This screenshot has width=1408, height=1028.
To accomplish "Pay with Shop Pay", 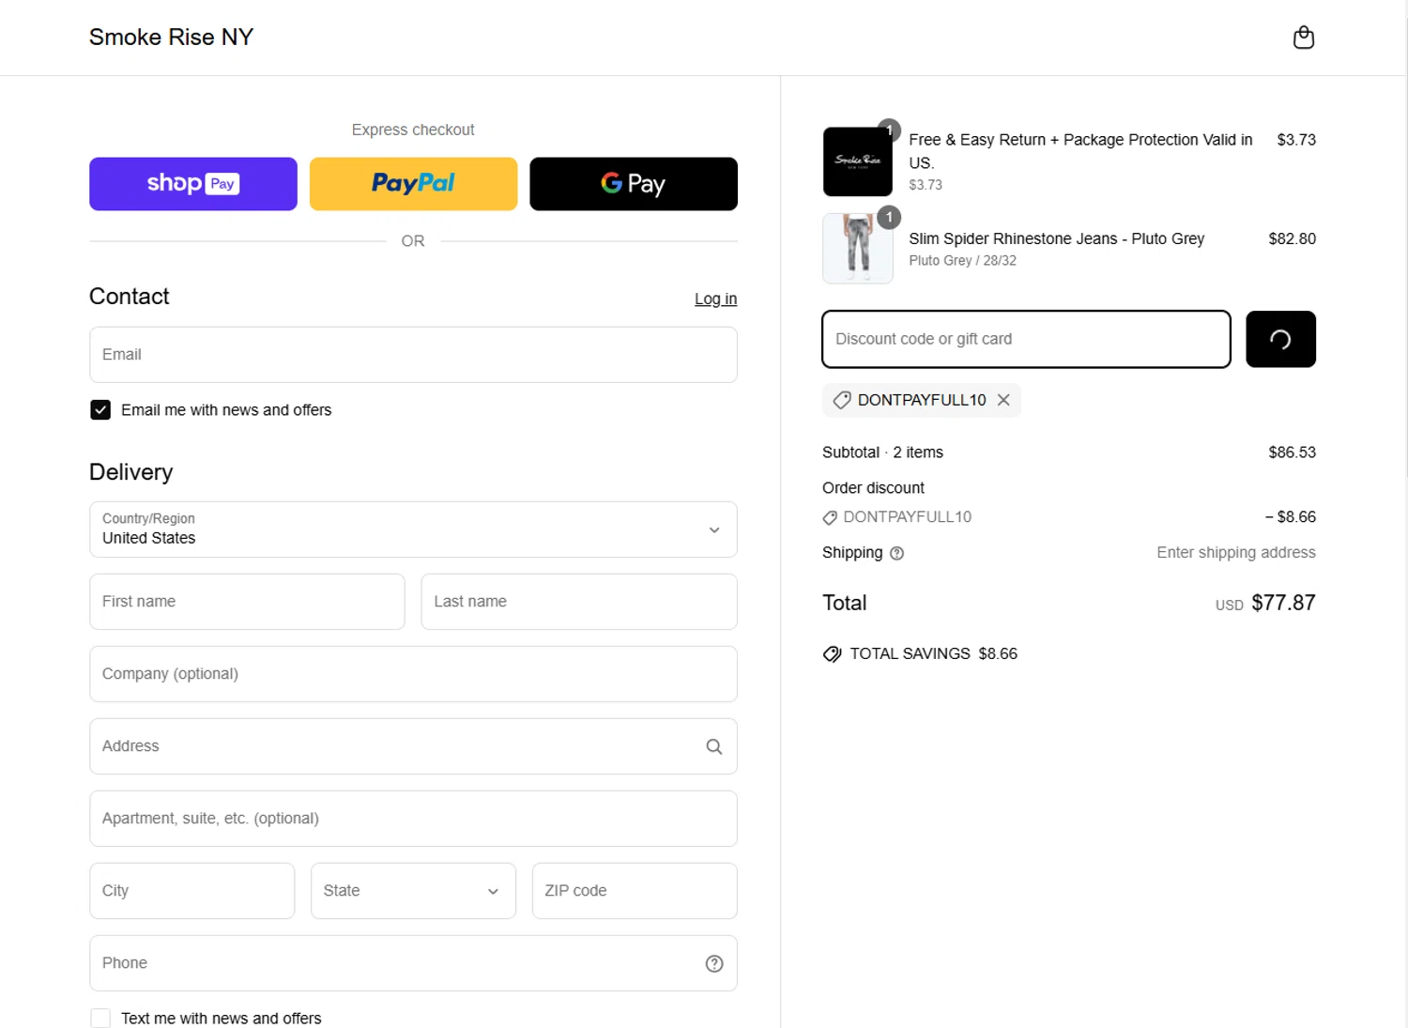I will [x=193, y=184].
